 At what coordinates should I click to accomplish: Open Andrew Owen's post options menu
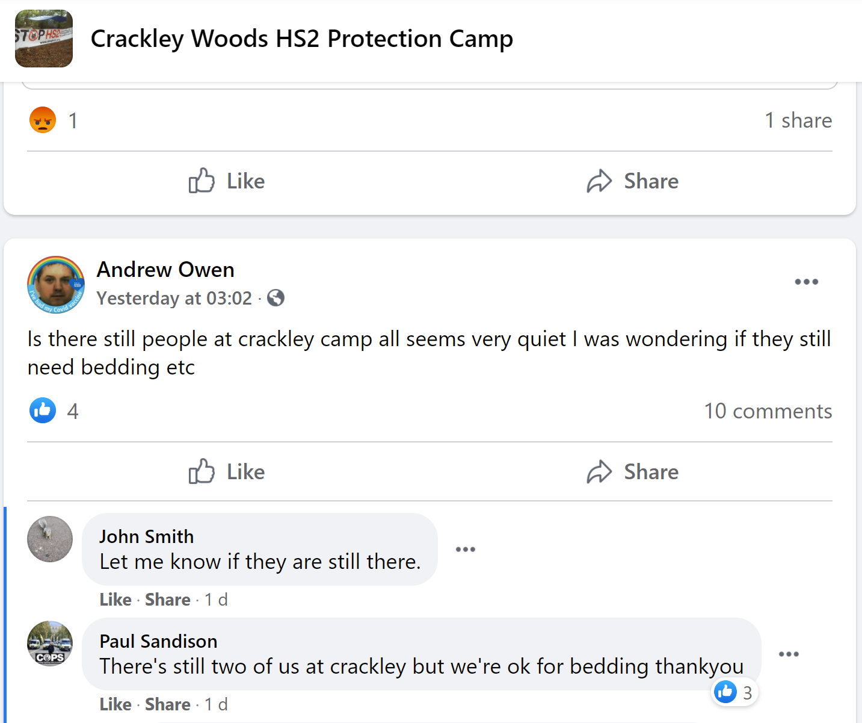(x=806, y=282)
